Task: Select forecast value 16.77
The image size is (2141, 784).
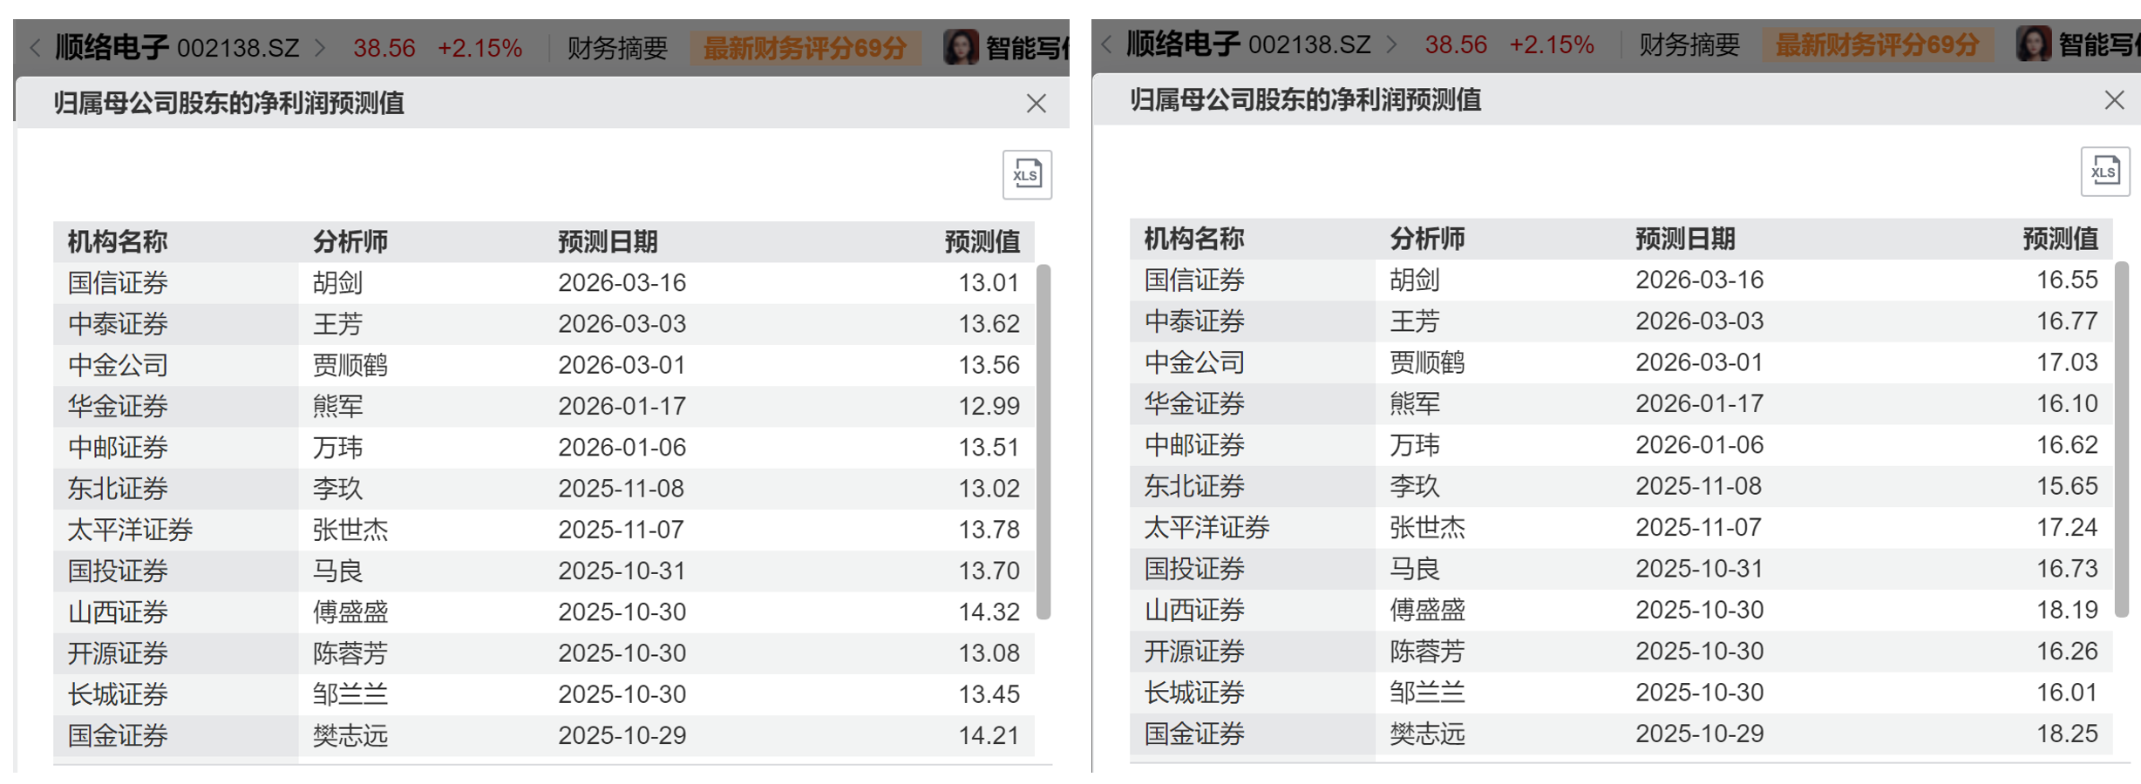Action: tap(2067, 321)
